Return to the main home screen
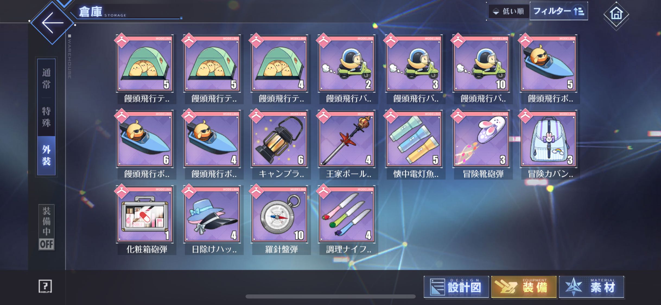Image resolution: width=661 pixels, height=305 pixels. pyautogui.click(x=616, y=14)
